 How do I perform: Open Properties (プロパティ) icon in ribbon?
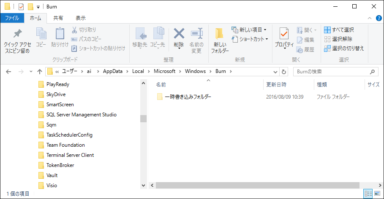pyautogui.click(x=284, y=34)
